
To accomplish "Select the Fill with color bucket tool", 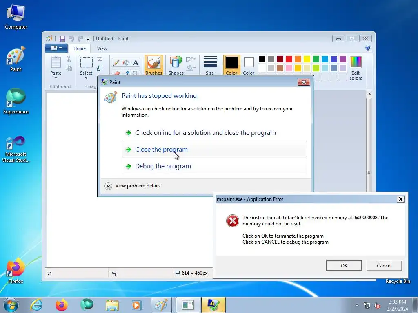I will [x=126, y=62].
